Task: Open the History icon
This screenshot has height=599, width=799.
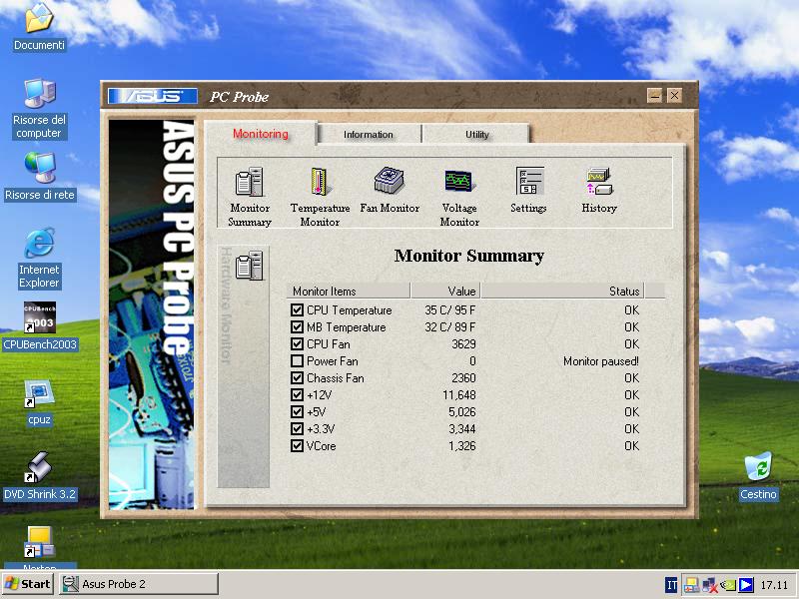Action: [x=598, y=182]
